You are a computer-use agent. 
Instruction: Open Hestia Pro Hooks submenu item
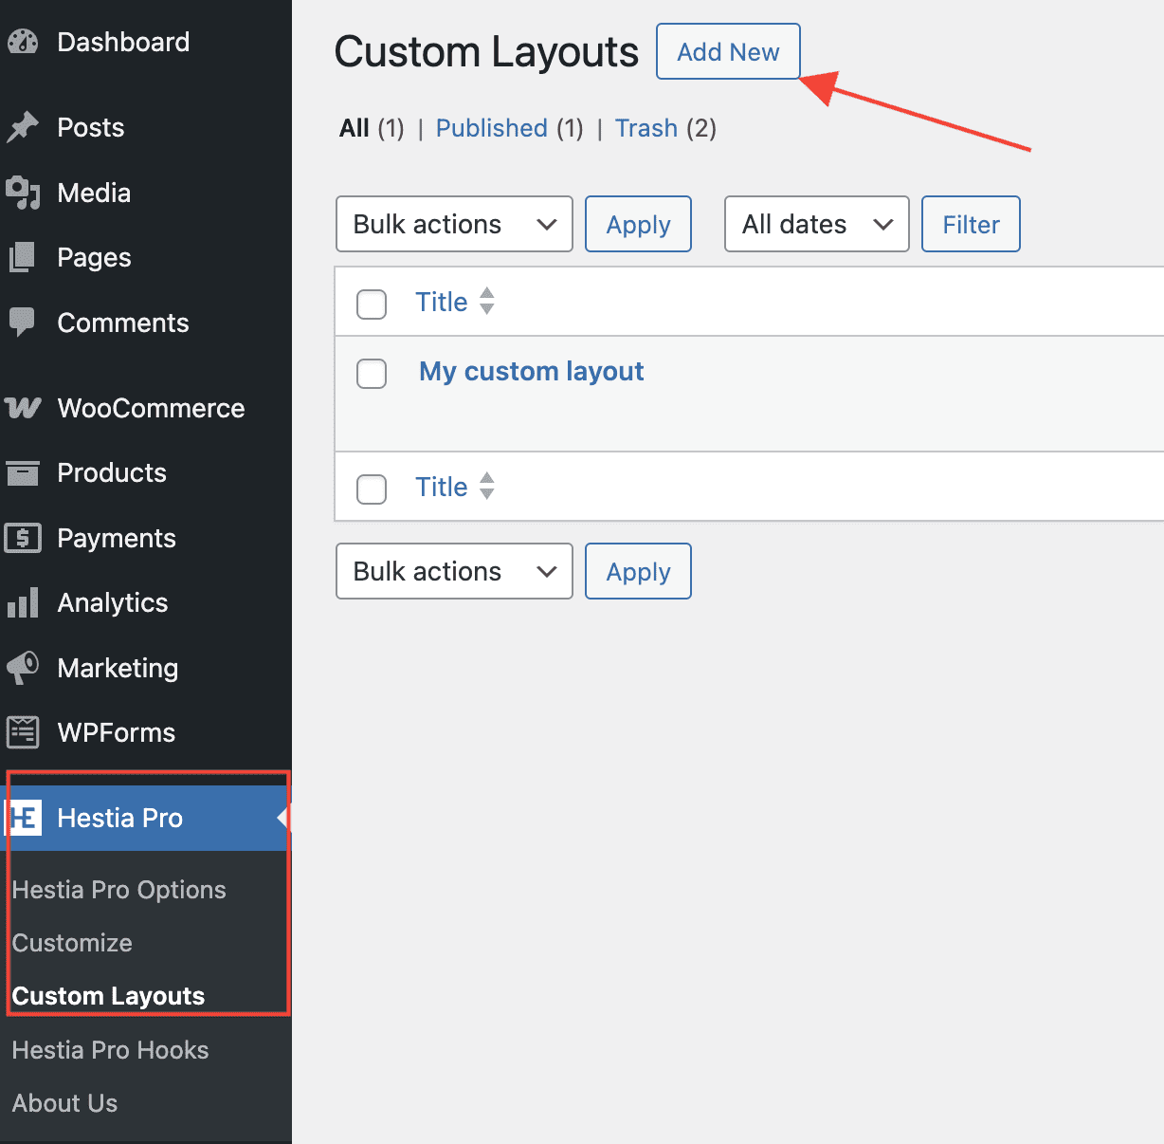[110, 1050]
